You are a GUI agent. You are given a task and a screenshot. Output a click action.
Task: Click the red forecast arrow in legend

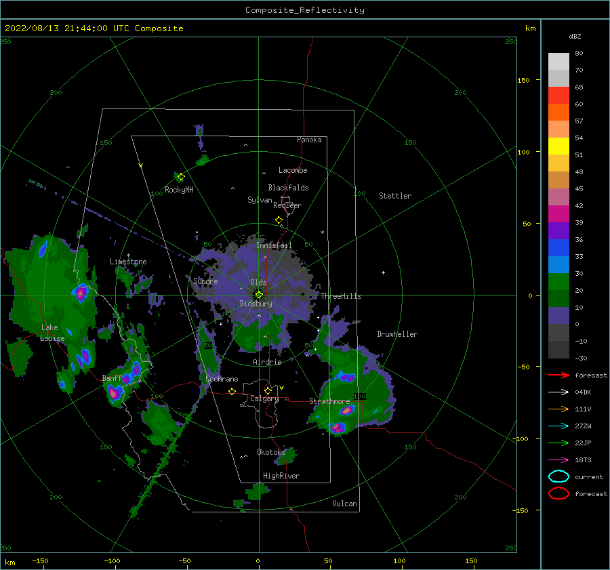(558, 375)
